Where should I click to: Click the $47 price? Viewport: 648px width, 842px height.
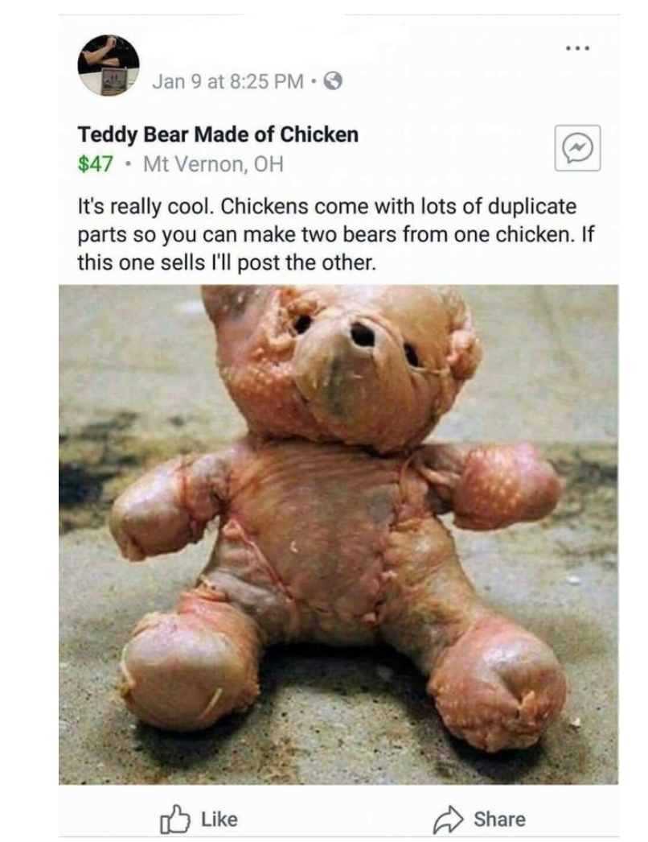coord(96,163)
